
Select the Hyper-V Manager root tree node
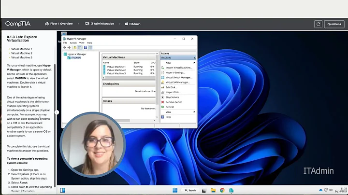click(x=75, y=54)
